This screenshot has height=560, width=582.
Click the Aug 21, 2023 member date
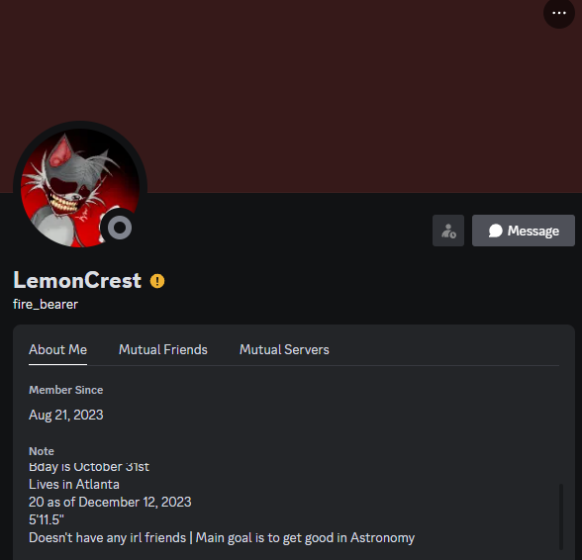pyautogui.click(x=65, y=415)
